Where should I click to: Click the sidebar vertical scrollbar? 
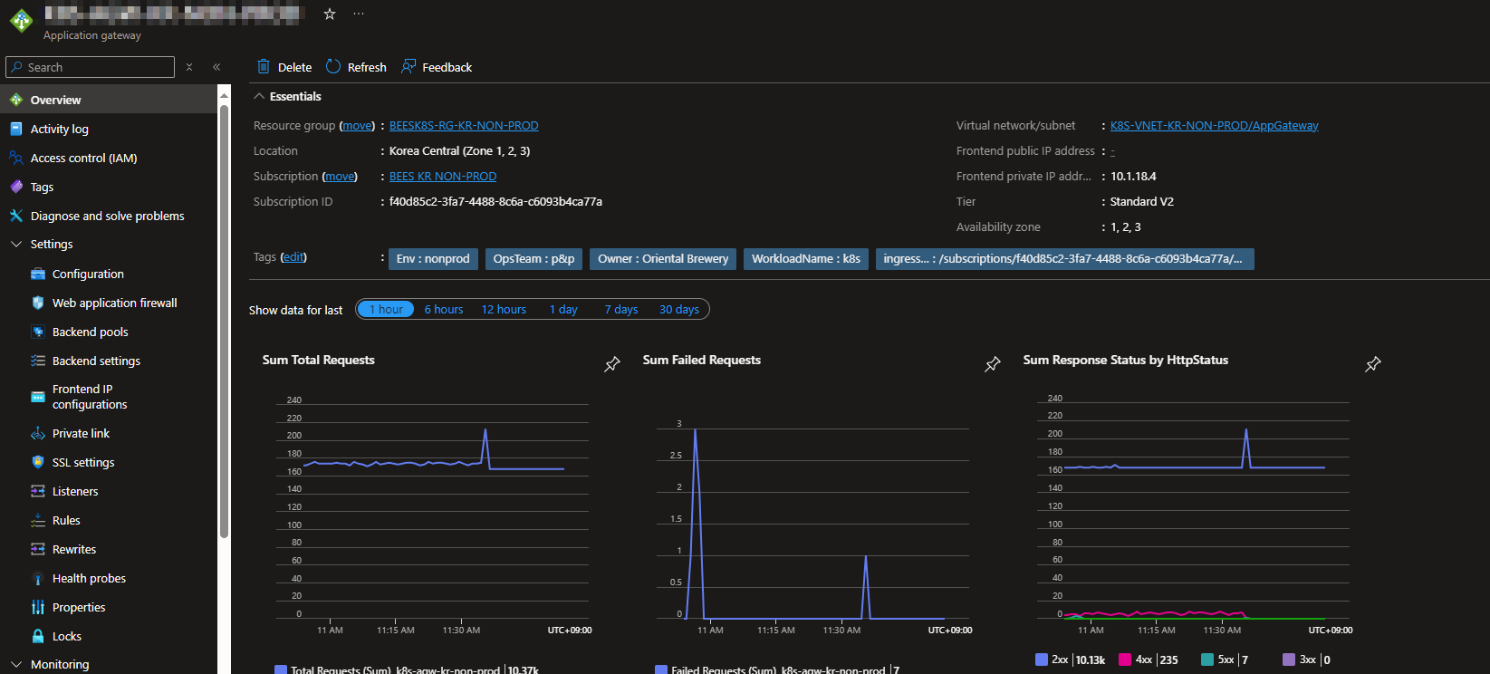224,322
